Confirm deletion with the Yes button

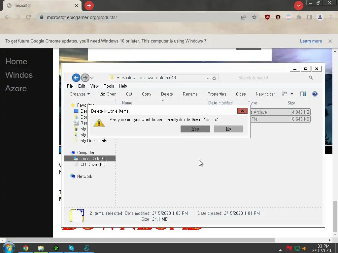tap(195, 129)
